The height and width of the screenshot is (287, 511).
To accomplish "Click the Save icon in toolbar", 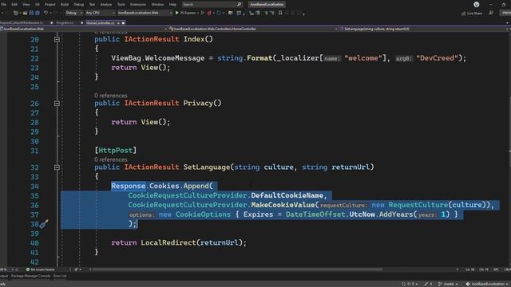I will coord(32,13).
